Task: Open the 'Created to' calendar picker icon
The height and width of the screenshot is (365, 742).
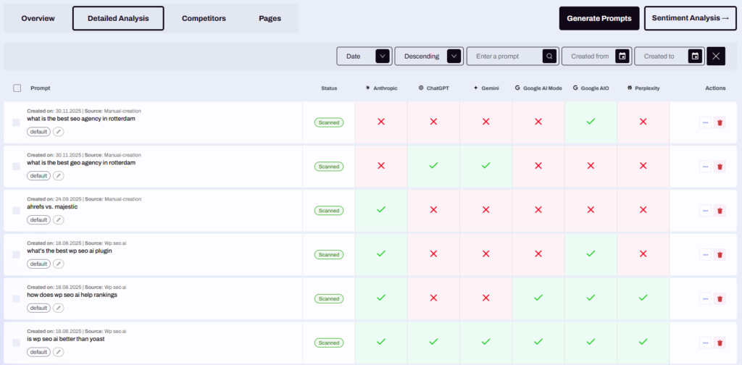Action: tap(694, 56)
